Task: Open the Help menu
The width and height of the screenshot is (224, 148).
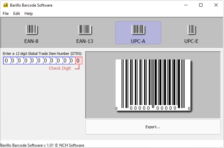Action: click(x=29, y=13)
